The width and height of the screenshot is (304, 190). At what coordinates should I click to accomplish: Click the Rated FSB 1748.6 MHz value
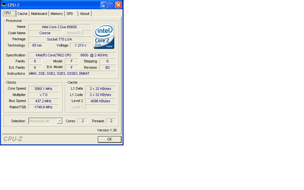(43, 107)
